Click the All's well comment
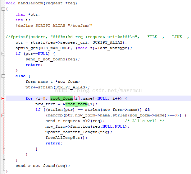Screen dimensions: 191x174 pos(145,121)
